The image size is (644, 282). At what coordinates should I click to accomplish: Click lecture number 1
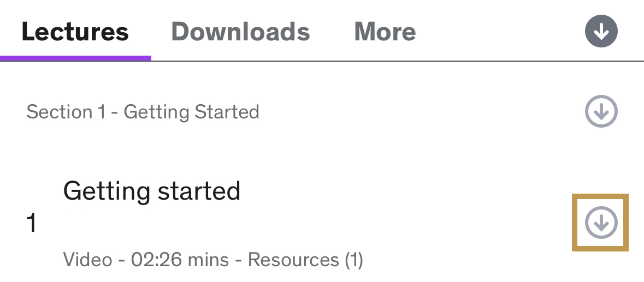point(32,224)
